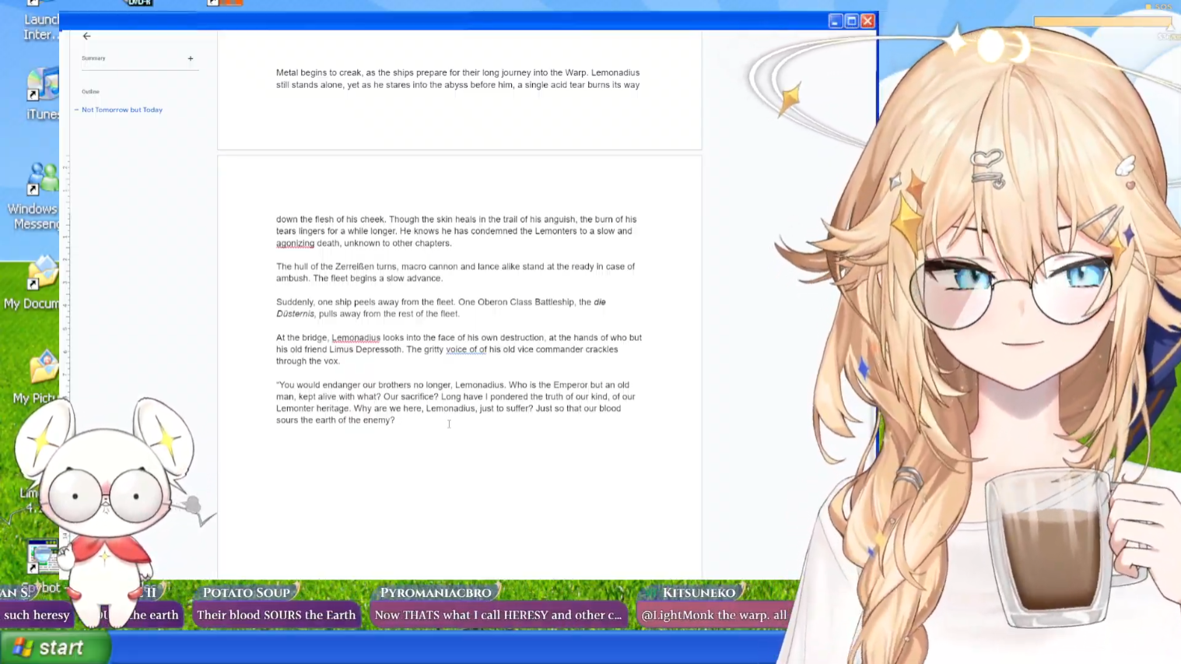This screenshot has height=664, width=1181.
Task: Select the 'Metal begins to creak' paragraph
Action: pos(457,79)
